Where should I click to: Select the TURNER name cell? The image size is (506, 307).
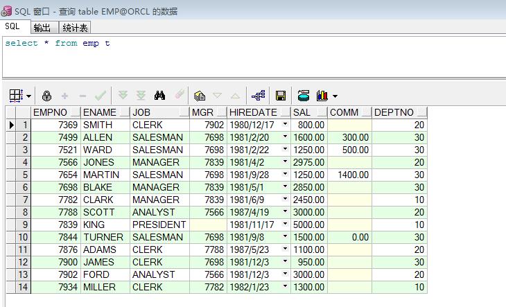105,237
